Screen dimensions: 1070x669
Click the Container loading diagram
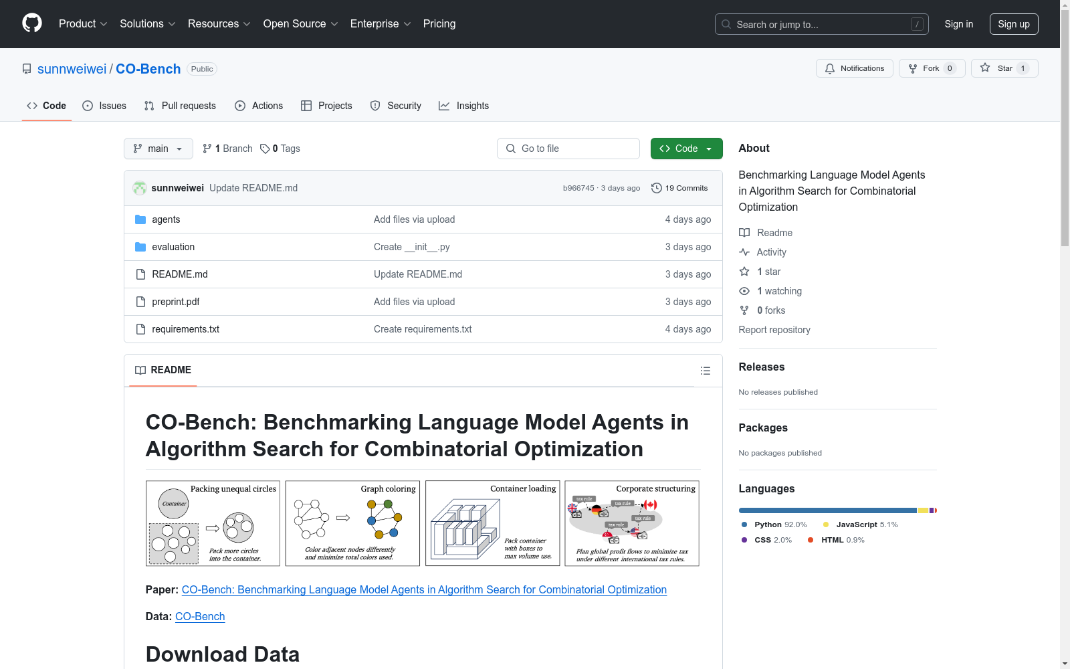point(492,523)
